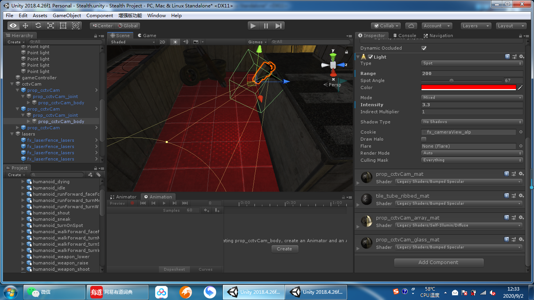
Task: Select the combined Transform tool
Action: coord(76,26)
